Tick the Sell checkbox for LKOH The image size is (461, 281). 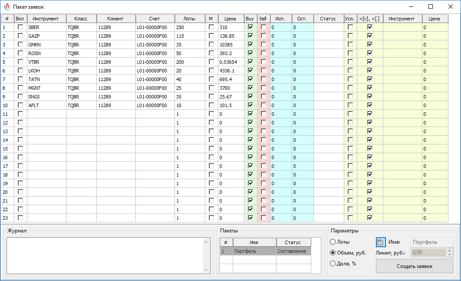point(263,71)
